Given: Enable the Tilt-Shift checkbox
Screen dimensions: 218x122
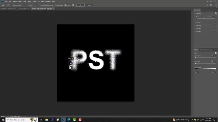Looking at the screenshot, I should [x=216, y=26].
